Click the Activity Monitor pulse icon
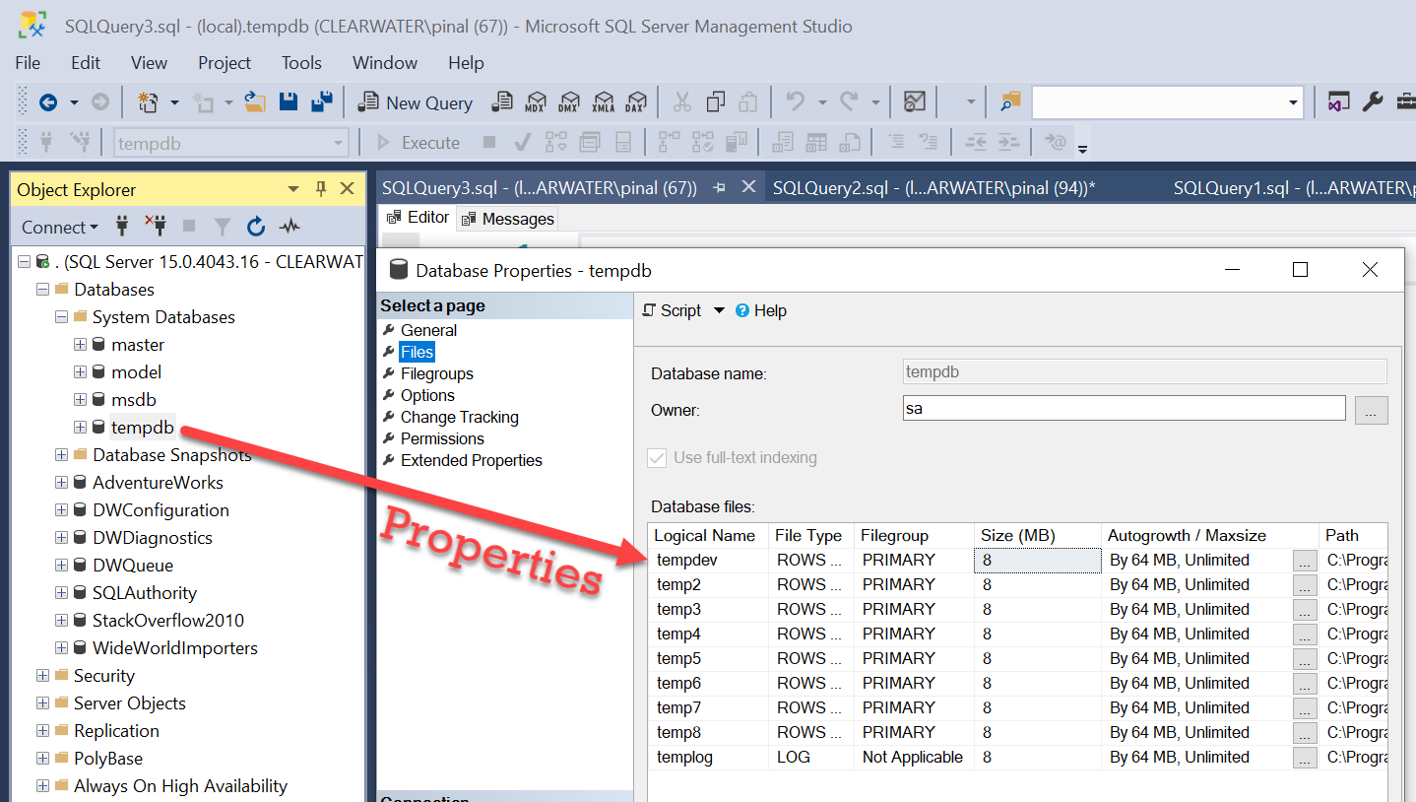Screen dimensions: 1416x802 289,227
